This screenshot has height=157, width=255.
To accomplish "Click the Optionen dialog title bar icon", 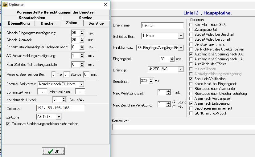I will coord(5,4).
